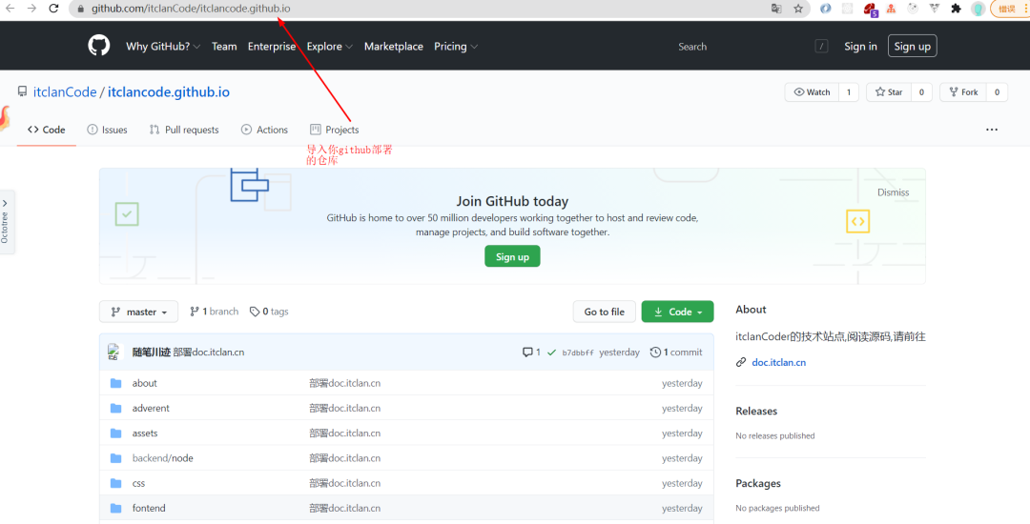
Task: Open the Why GitHub? dropdown
Action: (x=163, y=47)
